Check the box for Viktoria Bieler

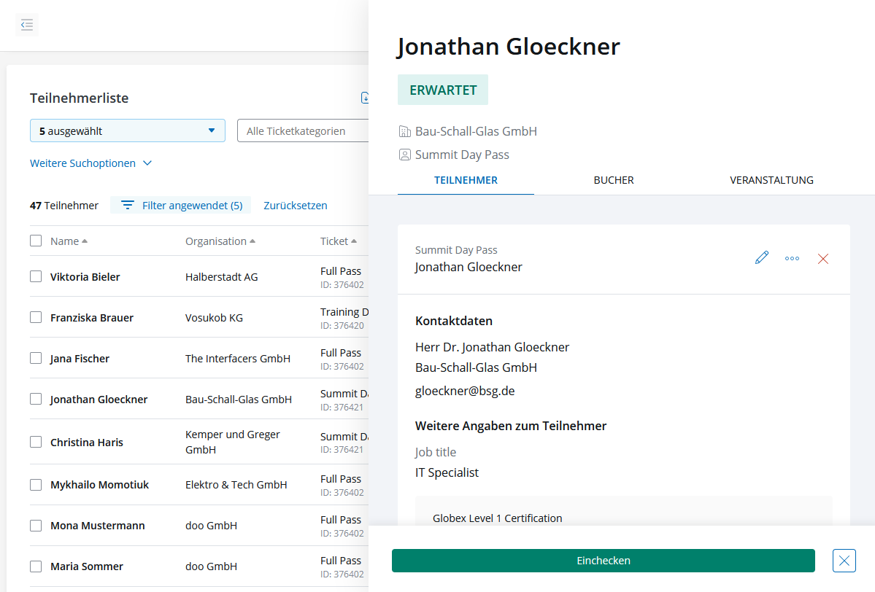36,276
